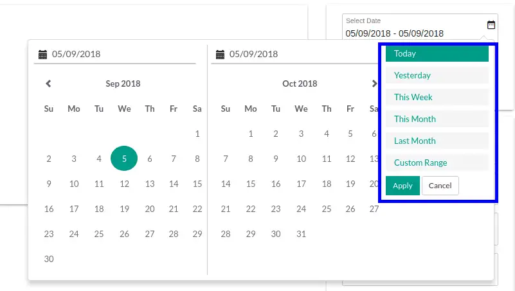Select This Week range
Viewport: 515px width, 291px height.
(437, 98)
